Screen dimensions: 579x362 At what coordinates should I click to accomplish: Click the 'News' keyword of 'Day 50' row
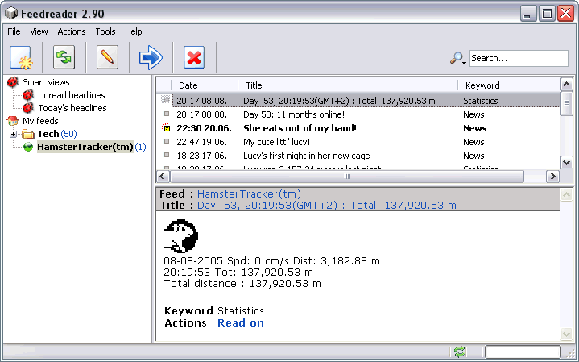[474, 114]
